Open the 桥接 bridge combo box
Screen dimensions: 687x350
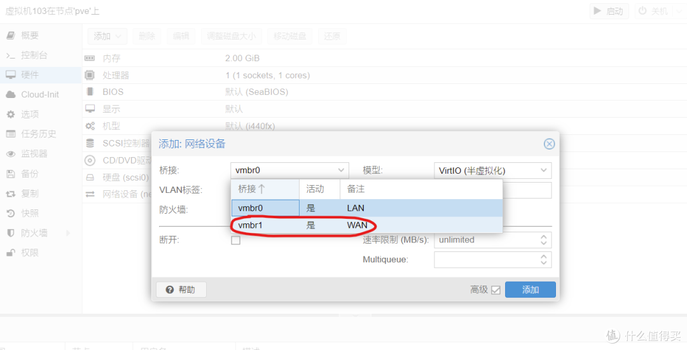click(x=289, y=171)
